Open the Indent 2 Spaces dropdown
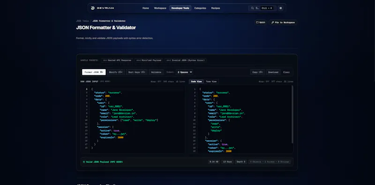The image size is (375, 185). 184,72
